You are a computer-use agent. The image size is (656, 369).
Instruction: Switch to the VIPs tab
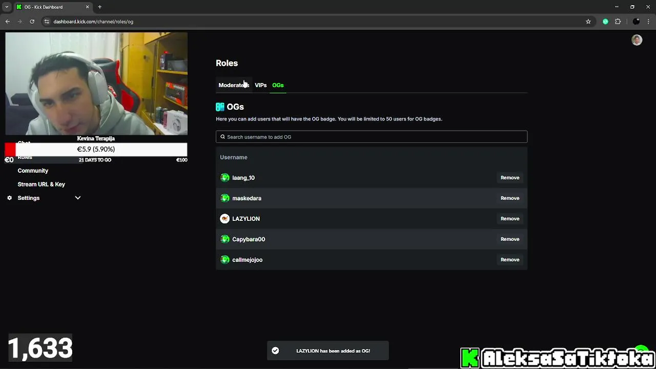260,85
